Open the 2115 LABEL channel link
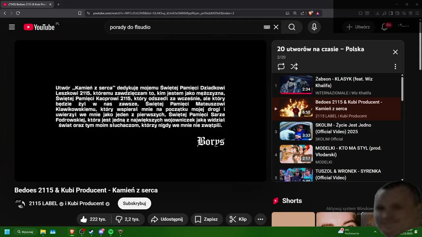422x237 pixels. click(x=43, y=203)
